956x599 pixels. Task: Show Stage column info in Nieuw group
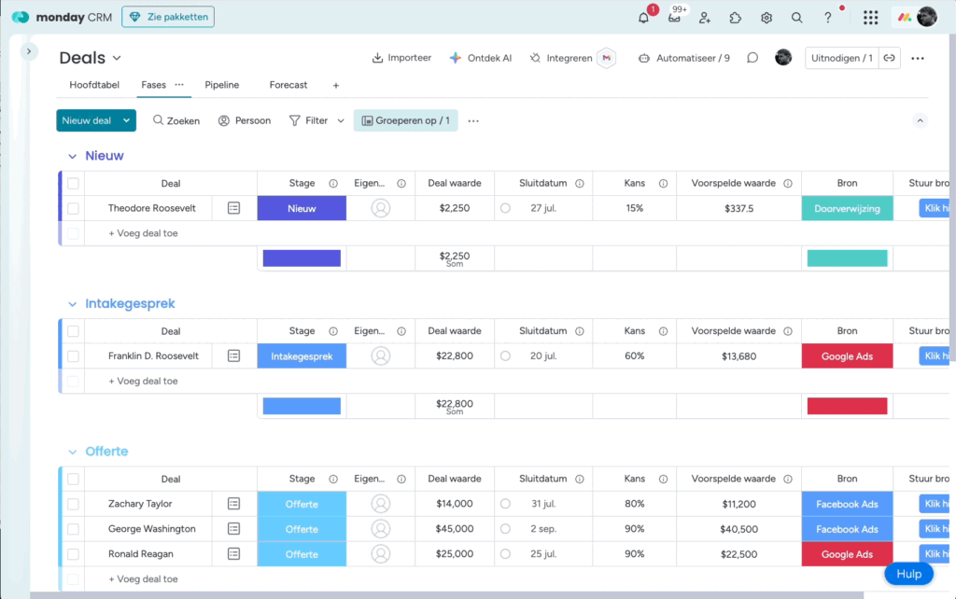333,184
